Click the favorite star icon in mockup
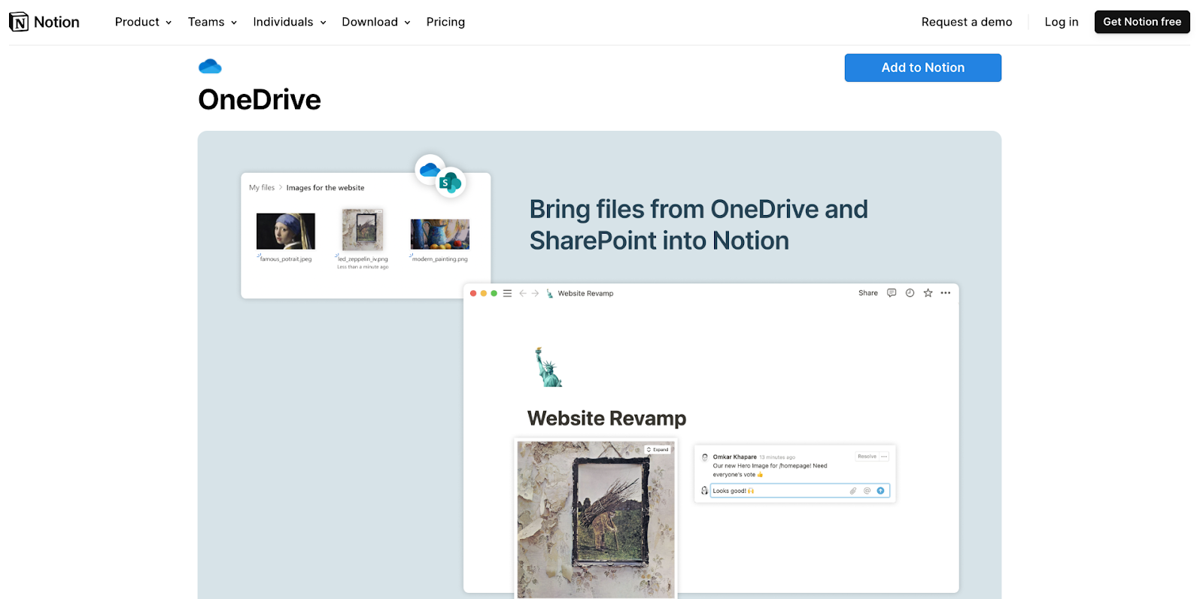1200x599 pixels. click(928, 293)
